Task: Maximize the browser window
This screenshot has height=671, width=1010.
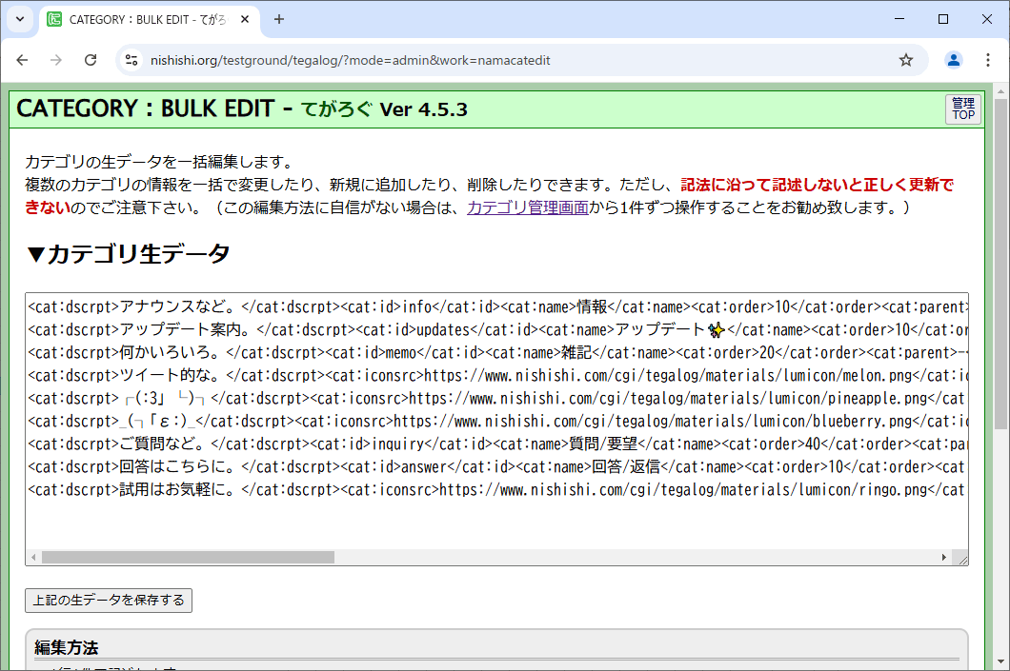Action: coord(943,19)
